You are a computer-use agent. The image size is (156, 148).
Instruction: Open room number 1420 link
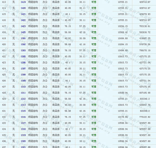coord(23,8)
